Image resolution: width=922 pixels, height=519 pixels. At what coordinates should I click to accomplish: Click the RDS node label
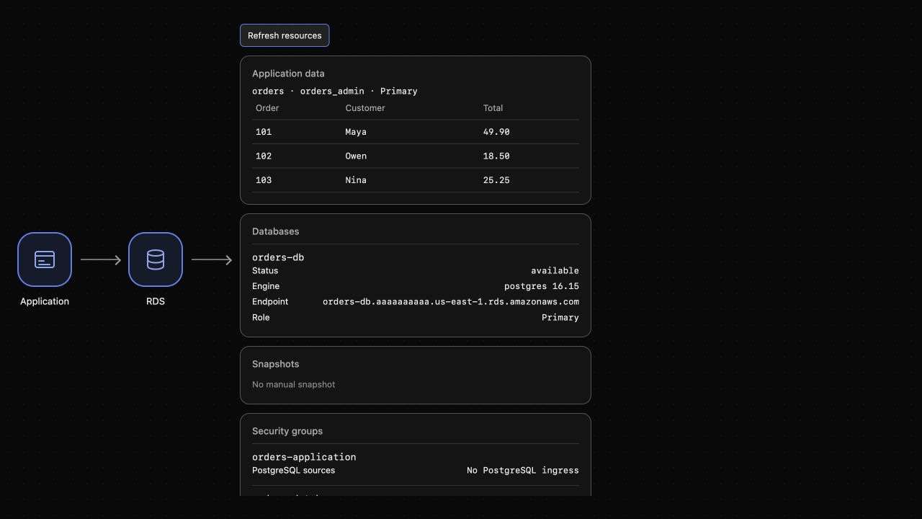(x=156, y=301)
